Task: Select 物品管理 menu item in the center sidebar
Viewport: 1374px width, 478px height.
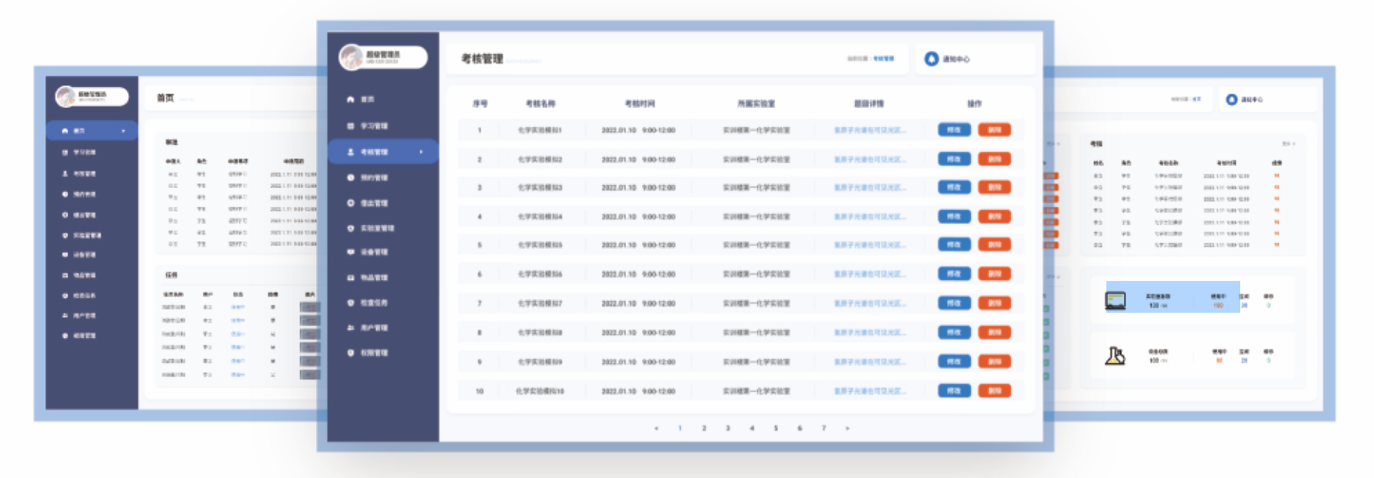Action: coord(374,278)
